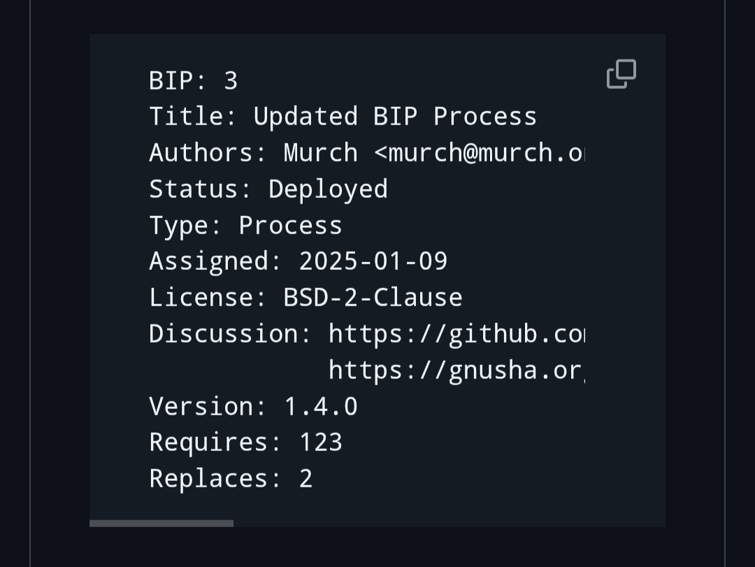This screenshot has height=567, width=755.
Task: Click the Requires value 123
Action: click(x=321, y=442)
